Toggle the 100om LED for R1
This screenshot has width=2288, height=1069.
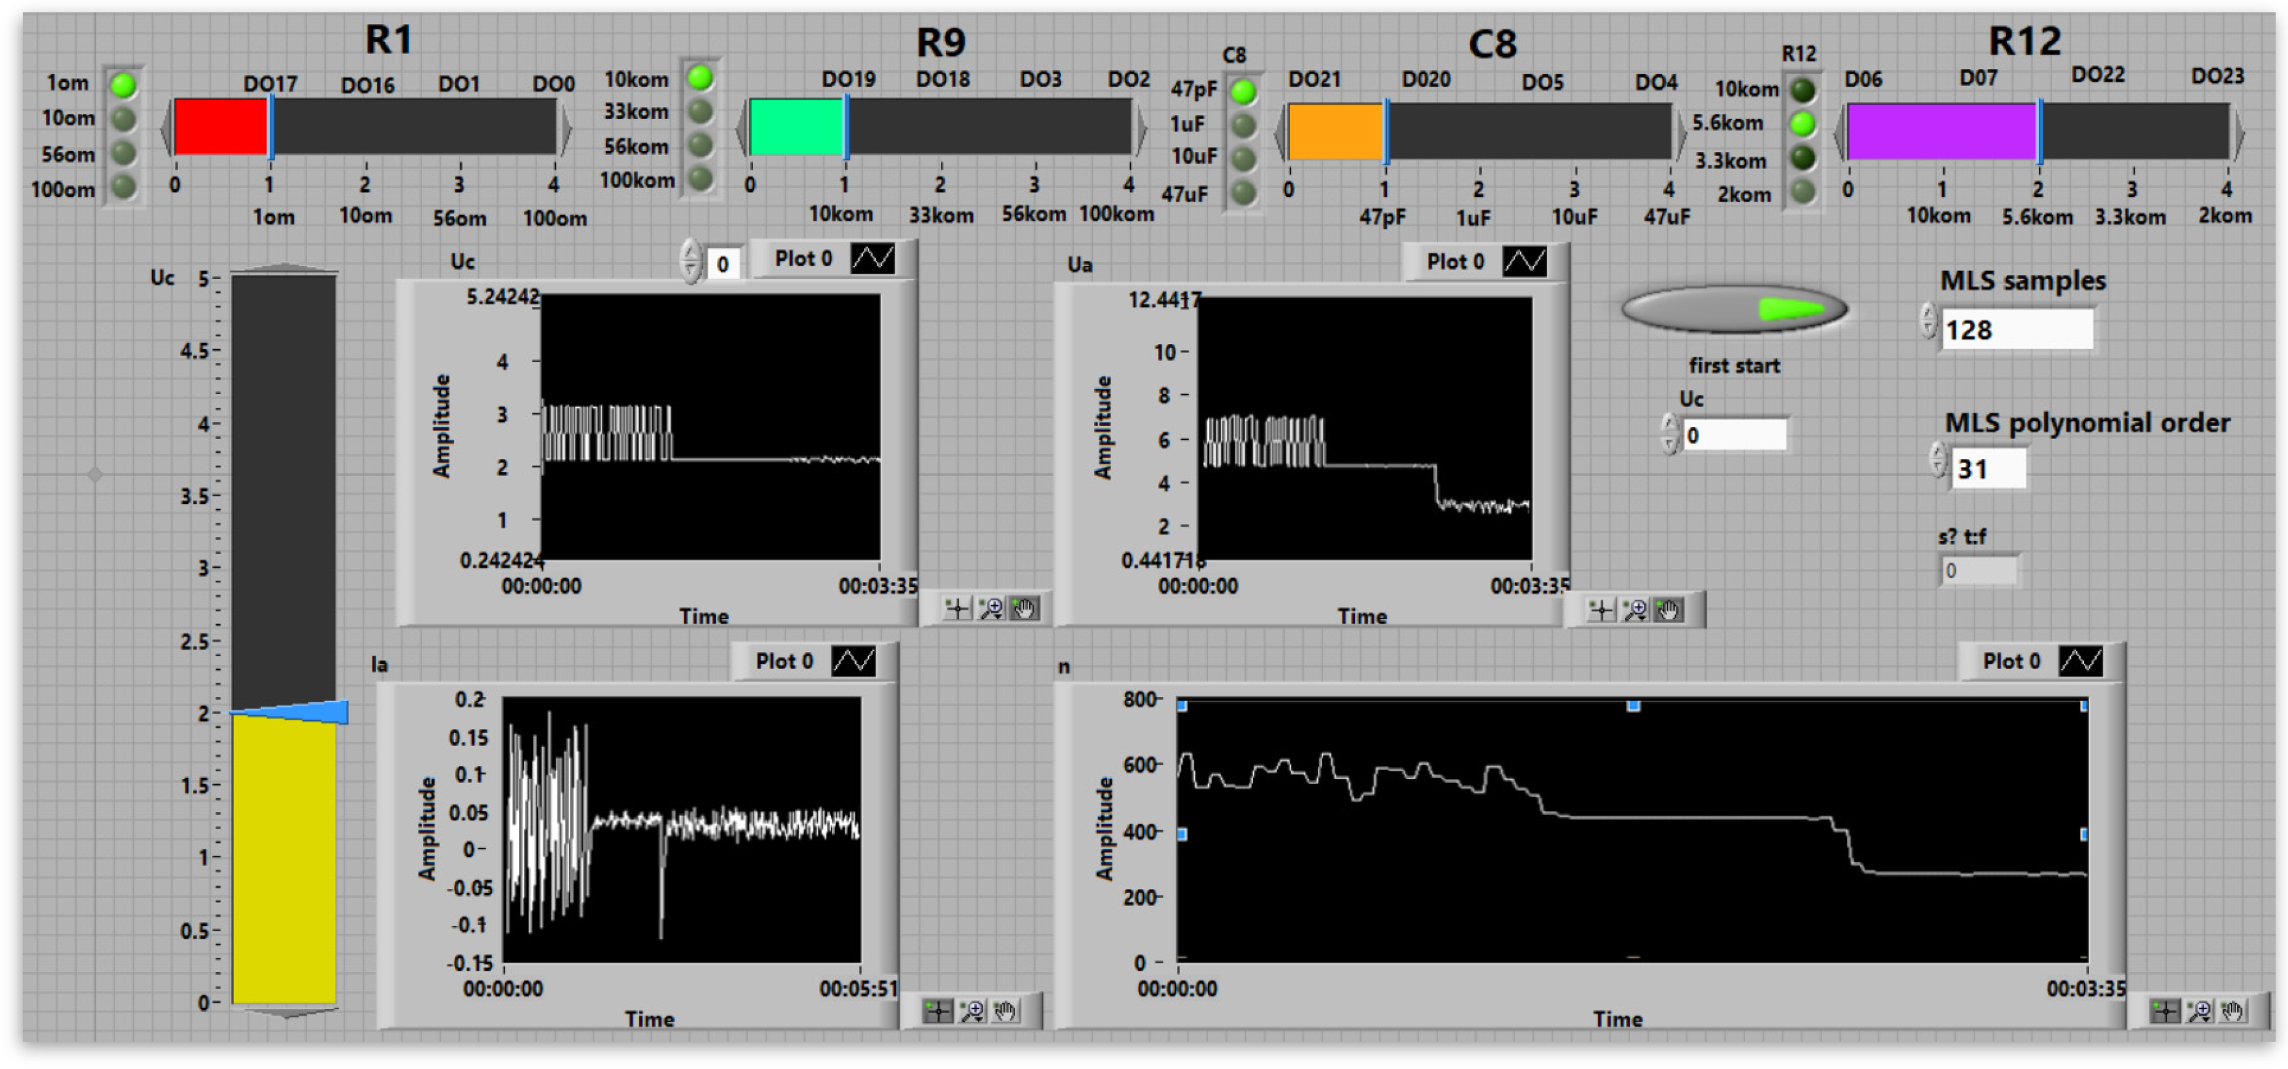[124, 187]
